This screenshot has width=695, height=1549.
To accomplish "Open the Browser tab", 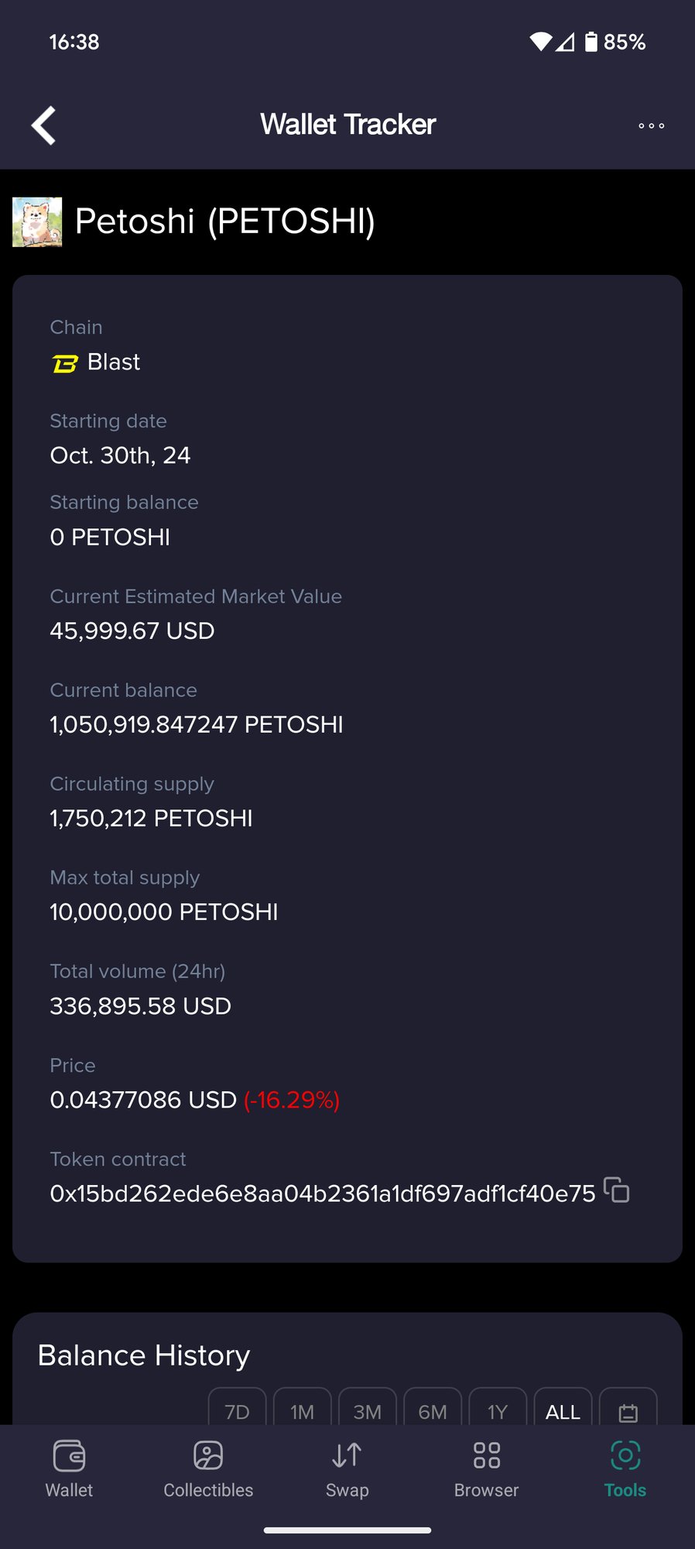I will coord(486,1469).
